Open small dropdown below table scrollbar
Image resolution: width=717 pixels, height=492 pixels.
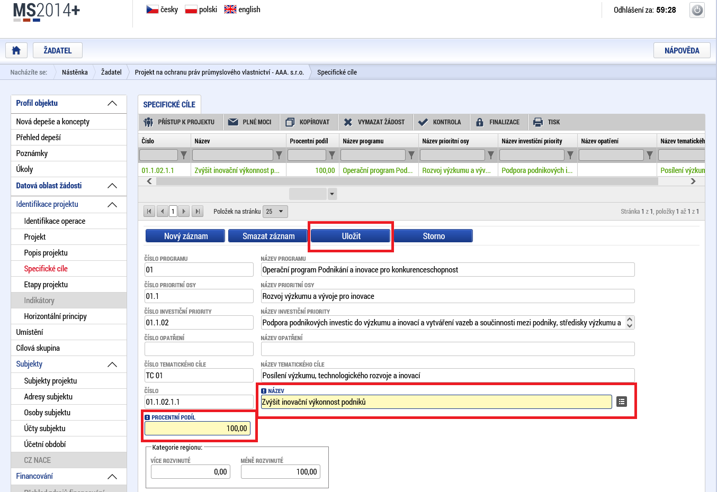pyautogui.click(x=333, y=194)
